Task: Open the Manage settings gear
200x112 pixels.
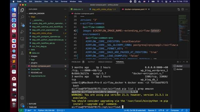Action: (22, 105)
